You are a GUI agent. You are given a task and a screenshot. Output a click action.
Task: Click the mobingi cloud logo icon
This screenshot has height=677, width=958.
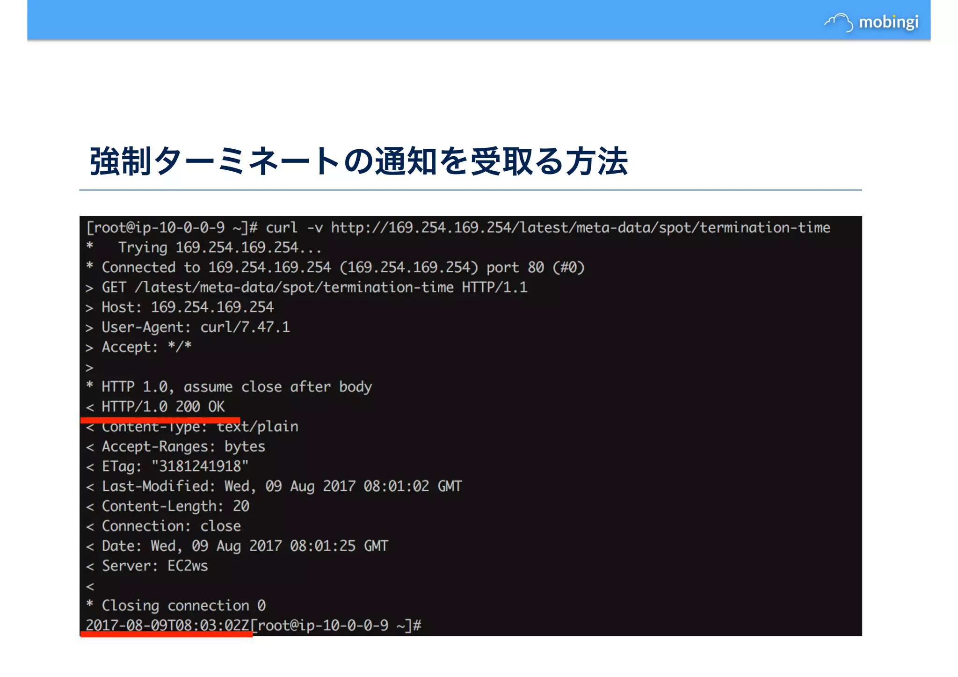pos(838,22)
